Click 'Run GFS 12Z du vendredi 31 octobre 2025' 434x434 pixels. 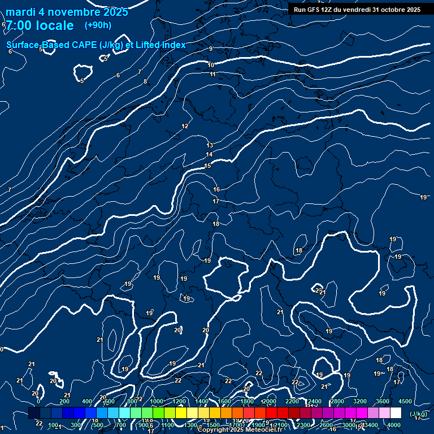pyautogui.click(x=357, y=10)
